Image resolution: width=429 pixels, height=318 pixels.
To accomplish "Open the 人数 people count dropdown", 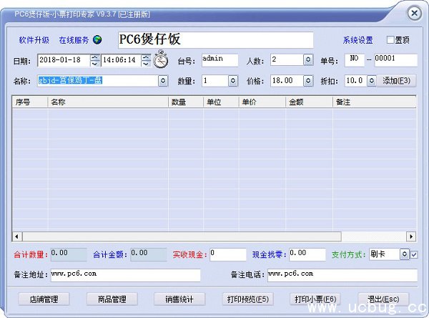I will click(x=308, y=59).
